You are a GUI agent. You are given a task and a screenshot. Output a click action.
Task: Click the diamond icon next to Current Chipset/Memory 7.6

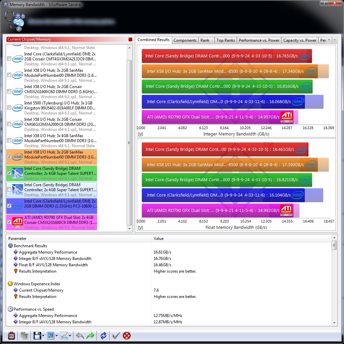(x=16, y=290)
